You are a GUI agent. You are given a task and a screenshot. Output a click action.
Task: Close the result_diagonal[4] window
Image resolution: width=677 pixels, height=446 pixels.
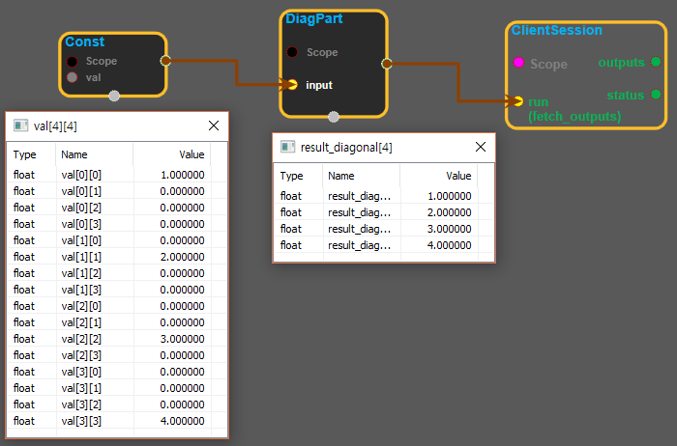pyautogui.click(x=481, y=147)
